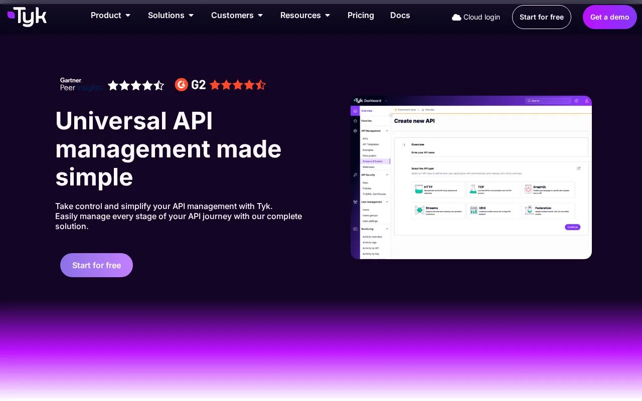Click the Tyk logo in the site header
Viewport: 642px width, 401px height.
27,17
